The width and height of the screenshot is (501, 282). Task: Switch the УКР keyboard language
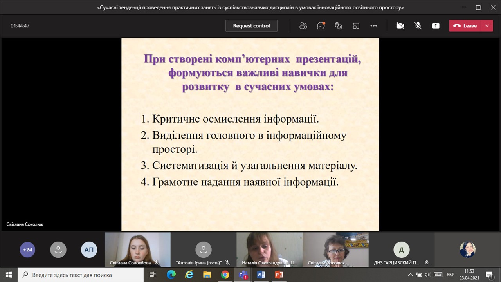450,275
